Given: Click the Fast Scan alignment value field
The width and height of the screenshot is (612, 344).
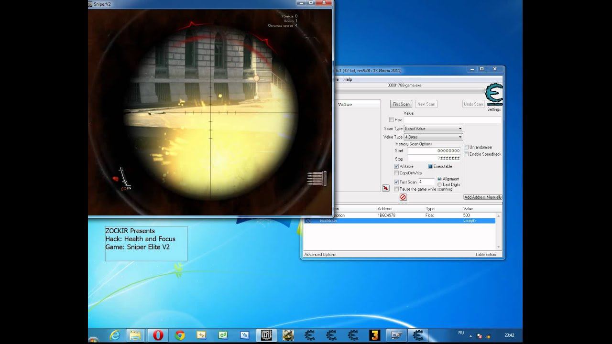Looking at the screenshot, I should click(426, 182).
